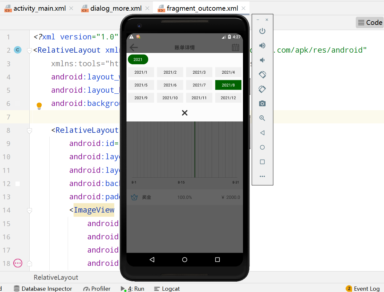Lower emulator volume with volume down icon
The height and width of the screenshot is (292, 384).
point(262,60)
